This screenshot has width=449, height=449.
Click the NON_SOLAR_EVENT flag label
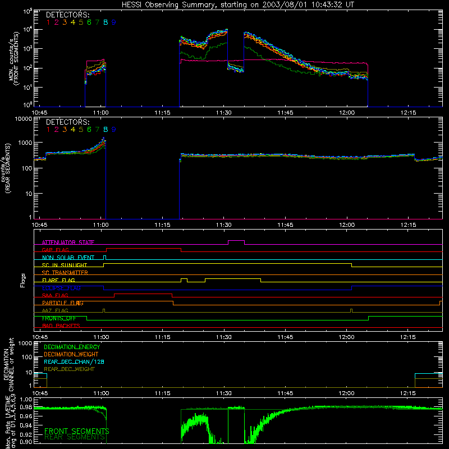point(68,258)
